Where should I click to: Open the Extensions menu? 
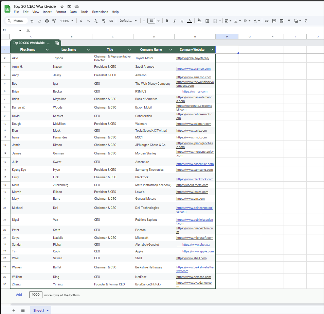click(x=100, y=12)
